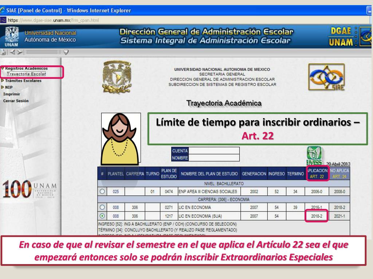This screenshot has width=373, height=279.
Task: Click cell ENP AREA III CIENCIAS SOCIALES
Action: pyautogui.click(x=209, y=191)
